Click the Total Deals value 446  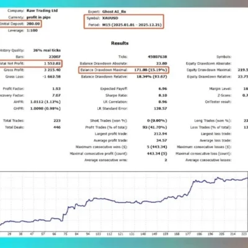click(x=57, y=127)
